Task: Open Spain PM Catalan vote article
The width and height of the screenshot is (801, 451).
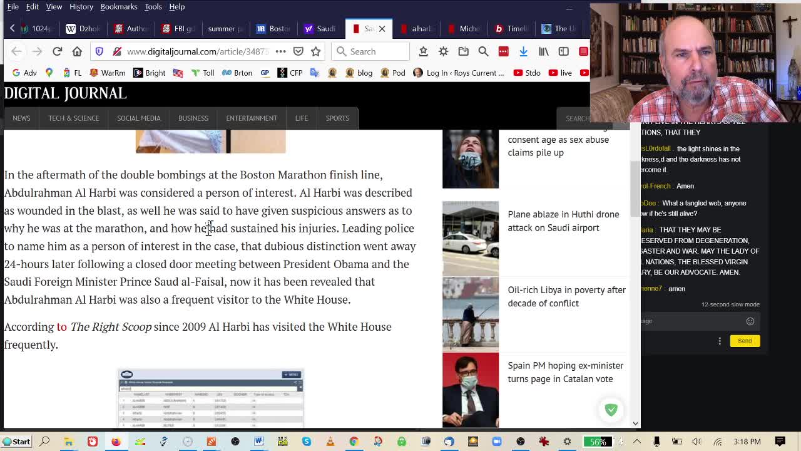Action: (565, 372)
